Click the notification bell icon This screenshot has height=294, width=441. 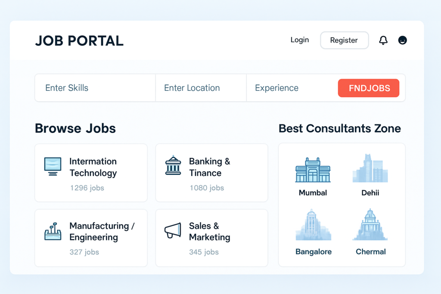pyautogui.click(x=383, y=40)
